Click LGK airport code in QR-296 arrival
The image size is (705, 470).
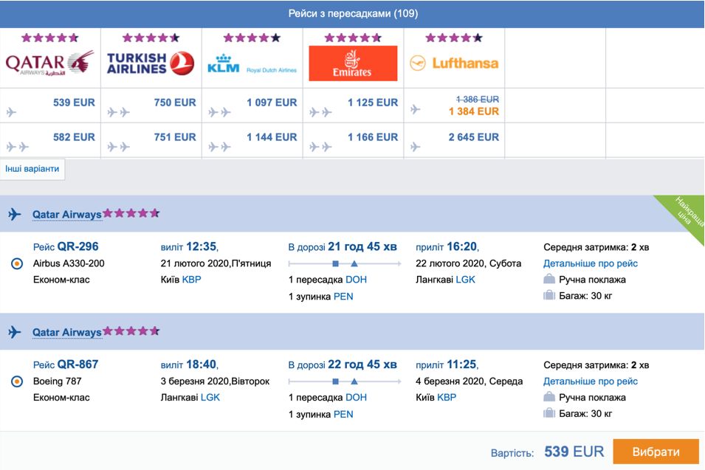pyautogui.click(x=465, y=280)
